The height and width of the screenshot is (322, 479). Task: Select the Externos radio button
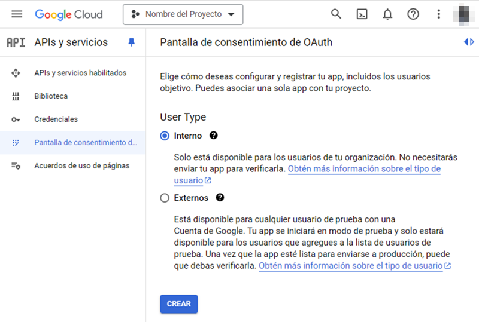click(165, 198)
